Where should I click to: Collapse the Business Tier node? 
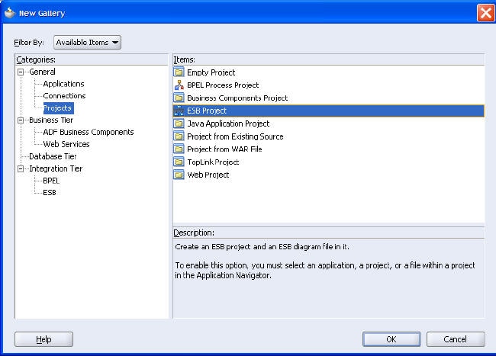tap(21, 120)
